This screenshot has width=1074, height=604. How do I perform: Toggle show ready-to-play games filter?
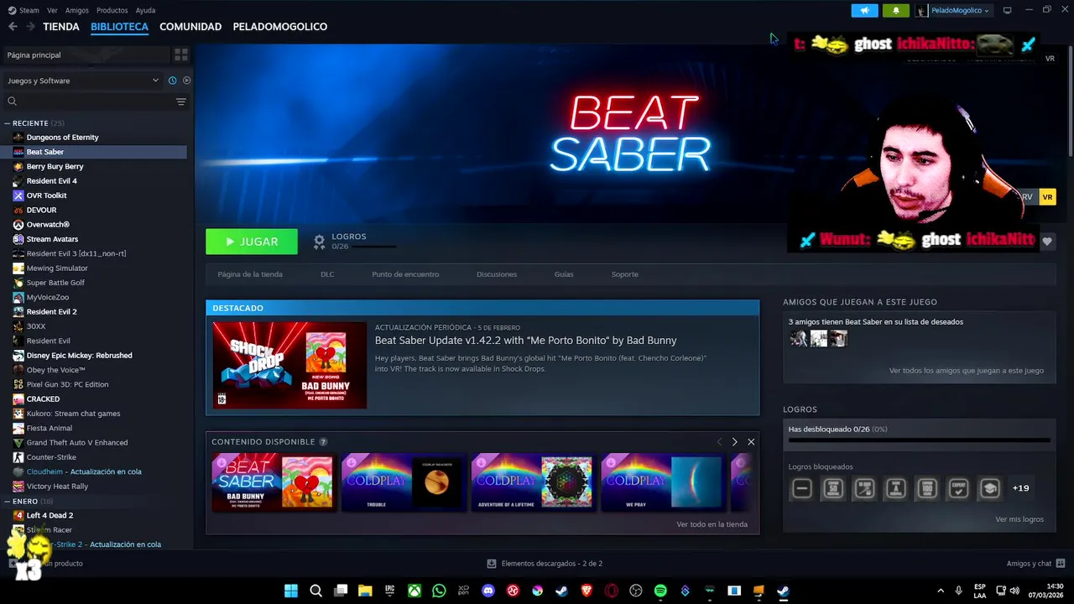click(x=186, y=81)
